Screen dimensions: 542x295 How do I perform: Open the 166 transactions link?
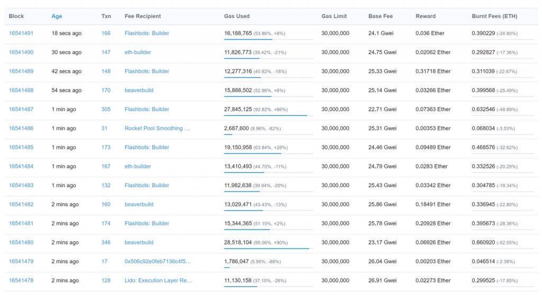coord(106,33)
